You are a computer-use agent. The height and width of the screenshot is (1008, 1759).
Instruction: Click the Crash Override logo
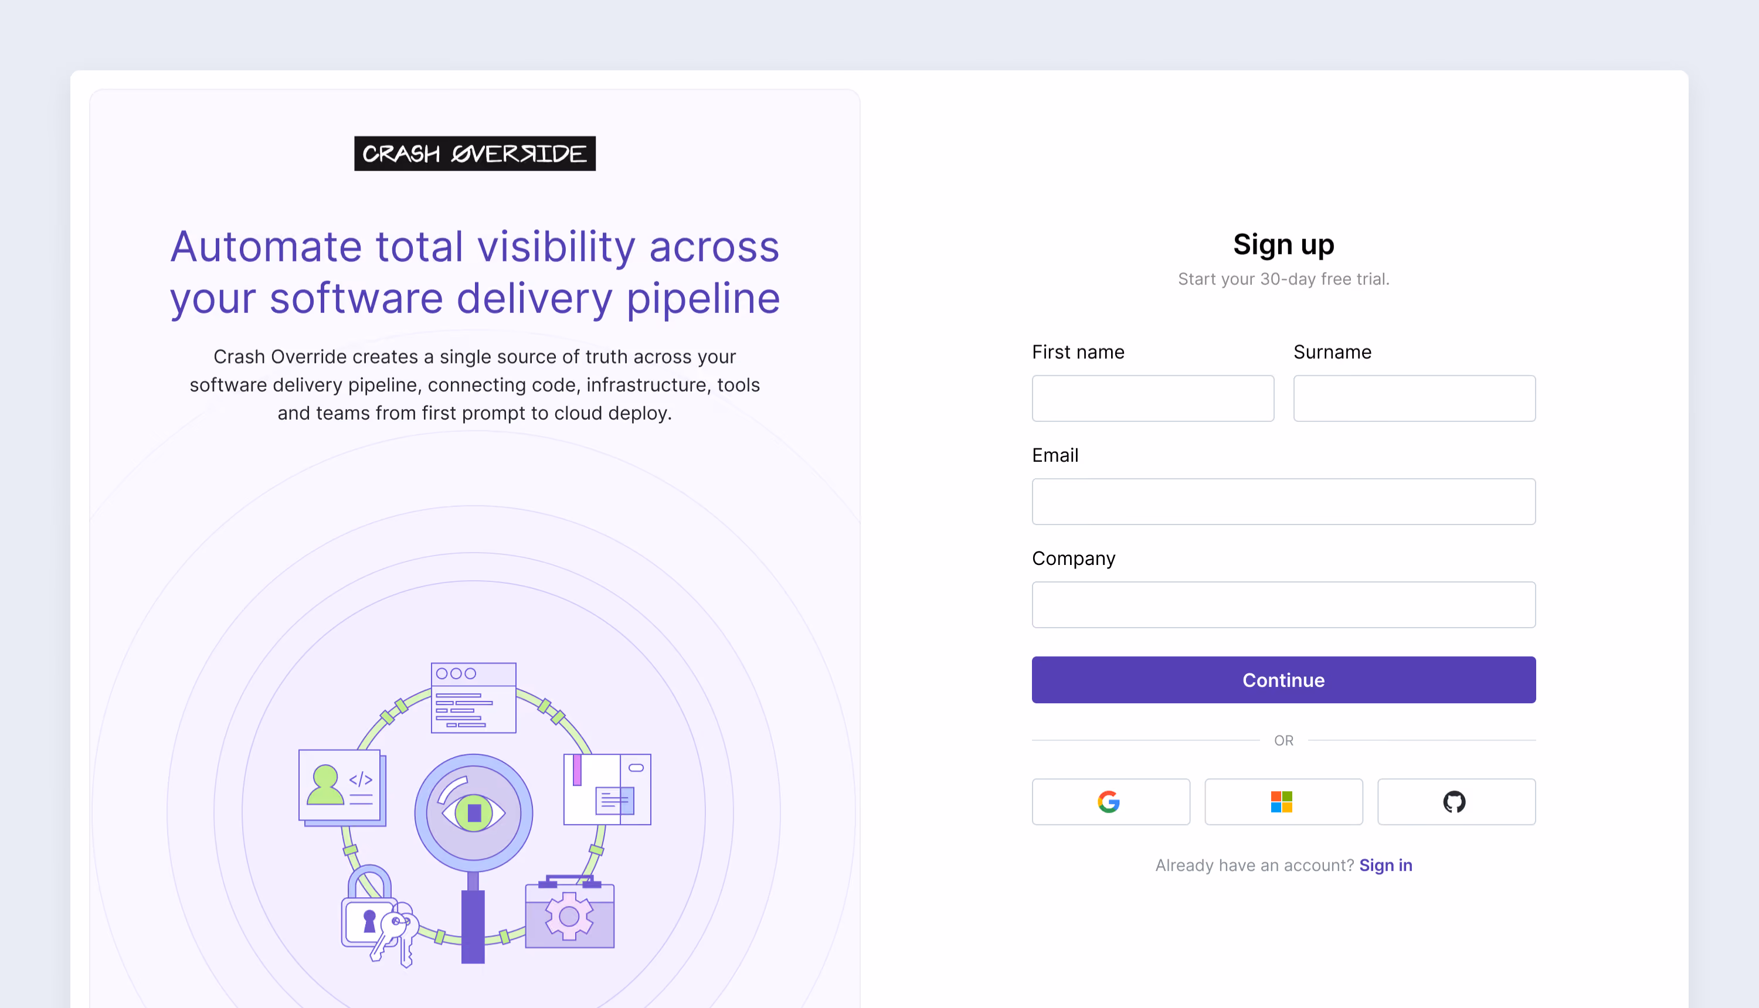click(x=475, y=154)
